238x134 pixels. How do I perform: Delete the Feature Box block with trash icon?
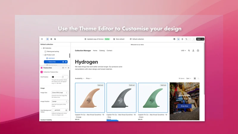[63, 62]
